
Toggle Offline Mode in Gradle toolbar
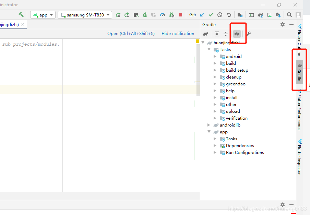pyautogui.click(x=237, y=34)
